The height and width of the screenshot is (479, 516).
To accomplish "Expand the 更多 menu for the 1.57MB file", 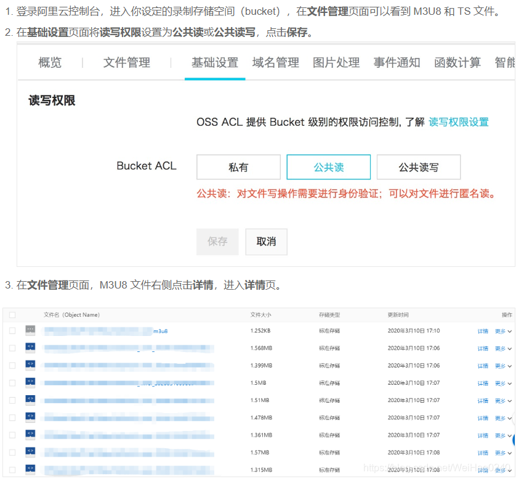I will tap(500, 452).
